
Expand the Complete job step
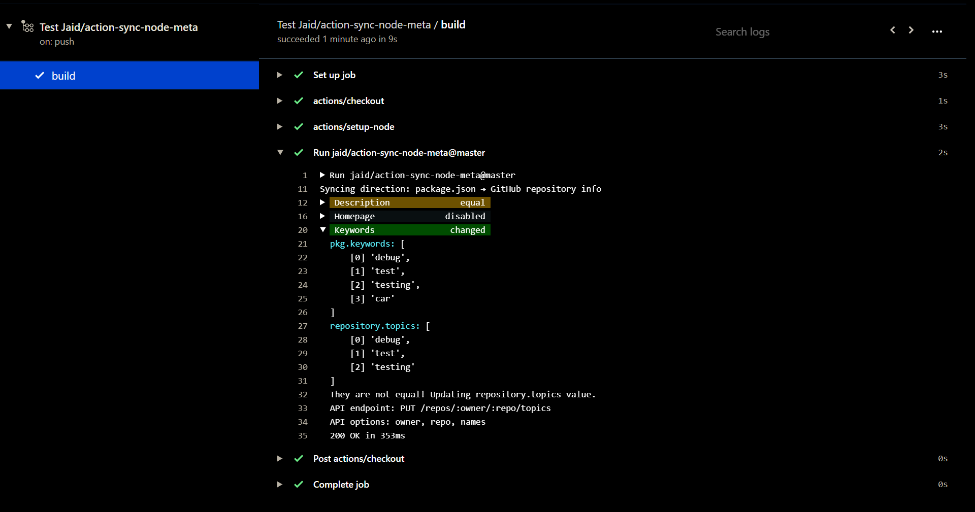(279, 485)
